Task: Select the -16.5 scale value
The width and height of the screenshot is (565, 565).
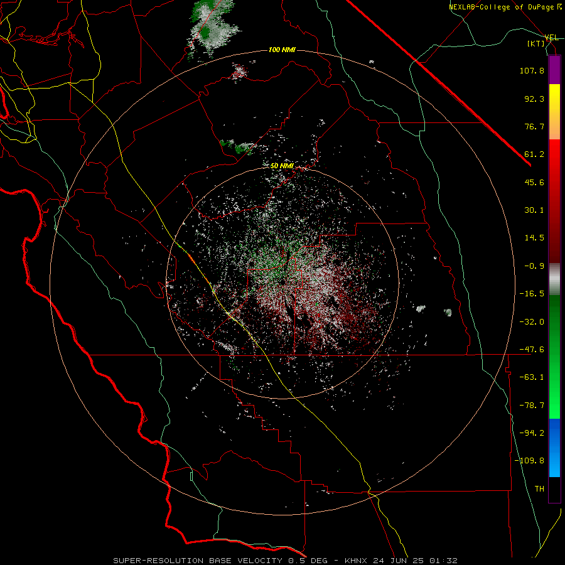Action: (x=532, y=294)
